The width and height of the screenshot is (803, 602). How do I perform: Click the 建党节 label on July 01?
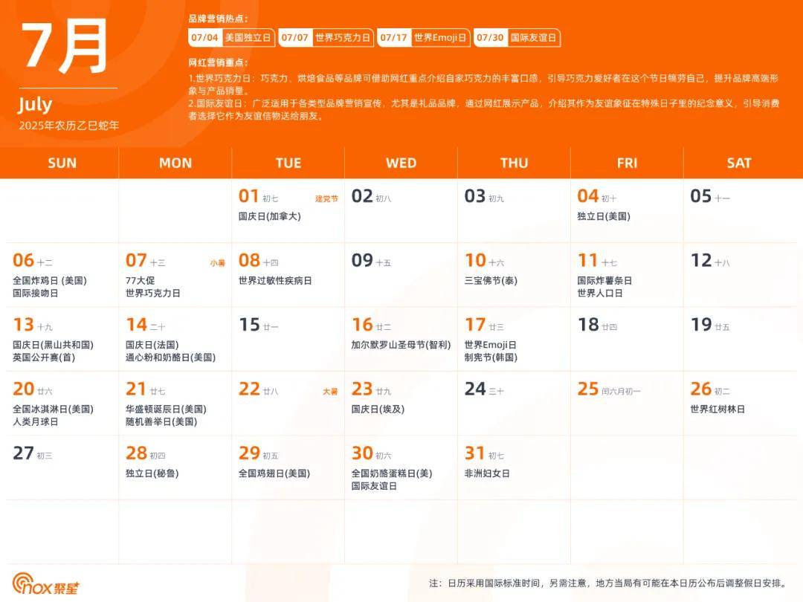tap(326, 198)
